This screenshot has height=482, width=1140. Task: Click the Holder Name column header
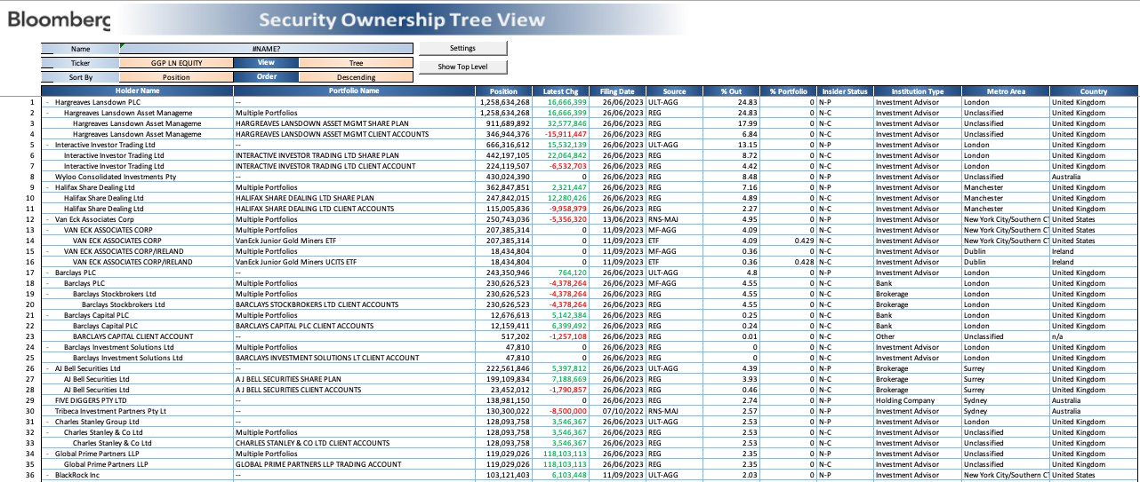pyautogui.click(x=138, y=91)
